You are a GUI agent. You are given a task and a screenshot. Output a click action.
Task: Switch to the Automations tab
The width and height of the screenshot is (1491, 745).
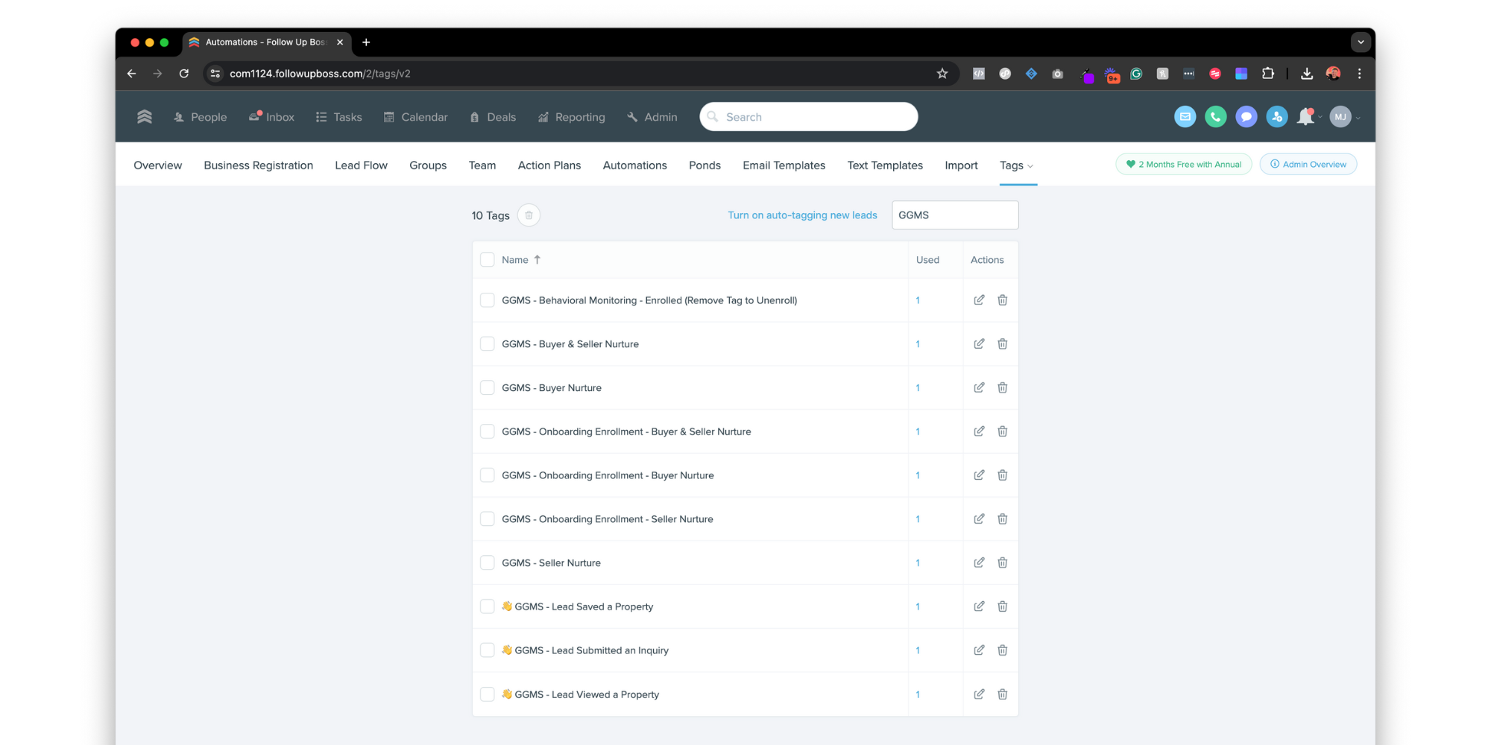click(x=634, y=165)
